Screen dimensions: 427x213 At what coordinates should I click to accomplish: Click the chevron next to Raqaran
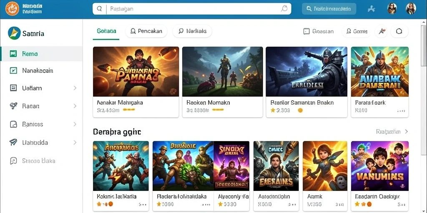[406, 132]
